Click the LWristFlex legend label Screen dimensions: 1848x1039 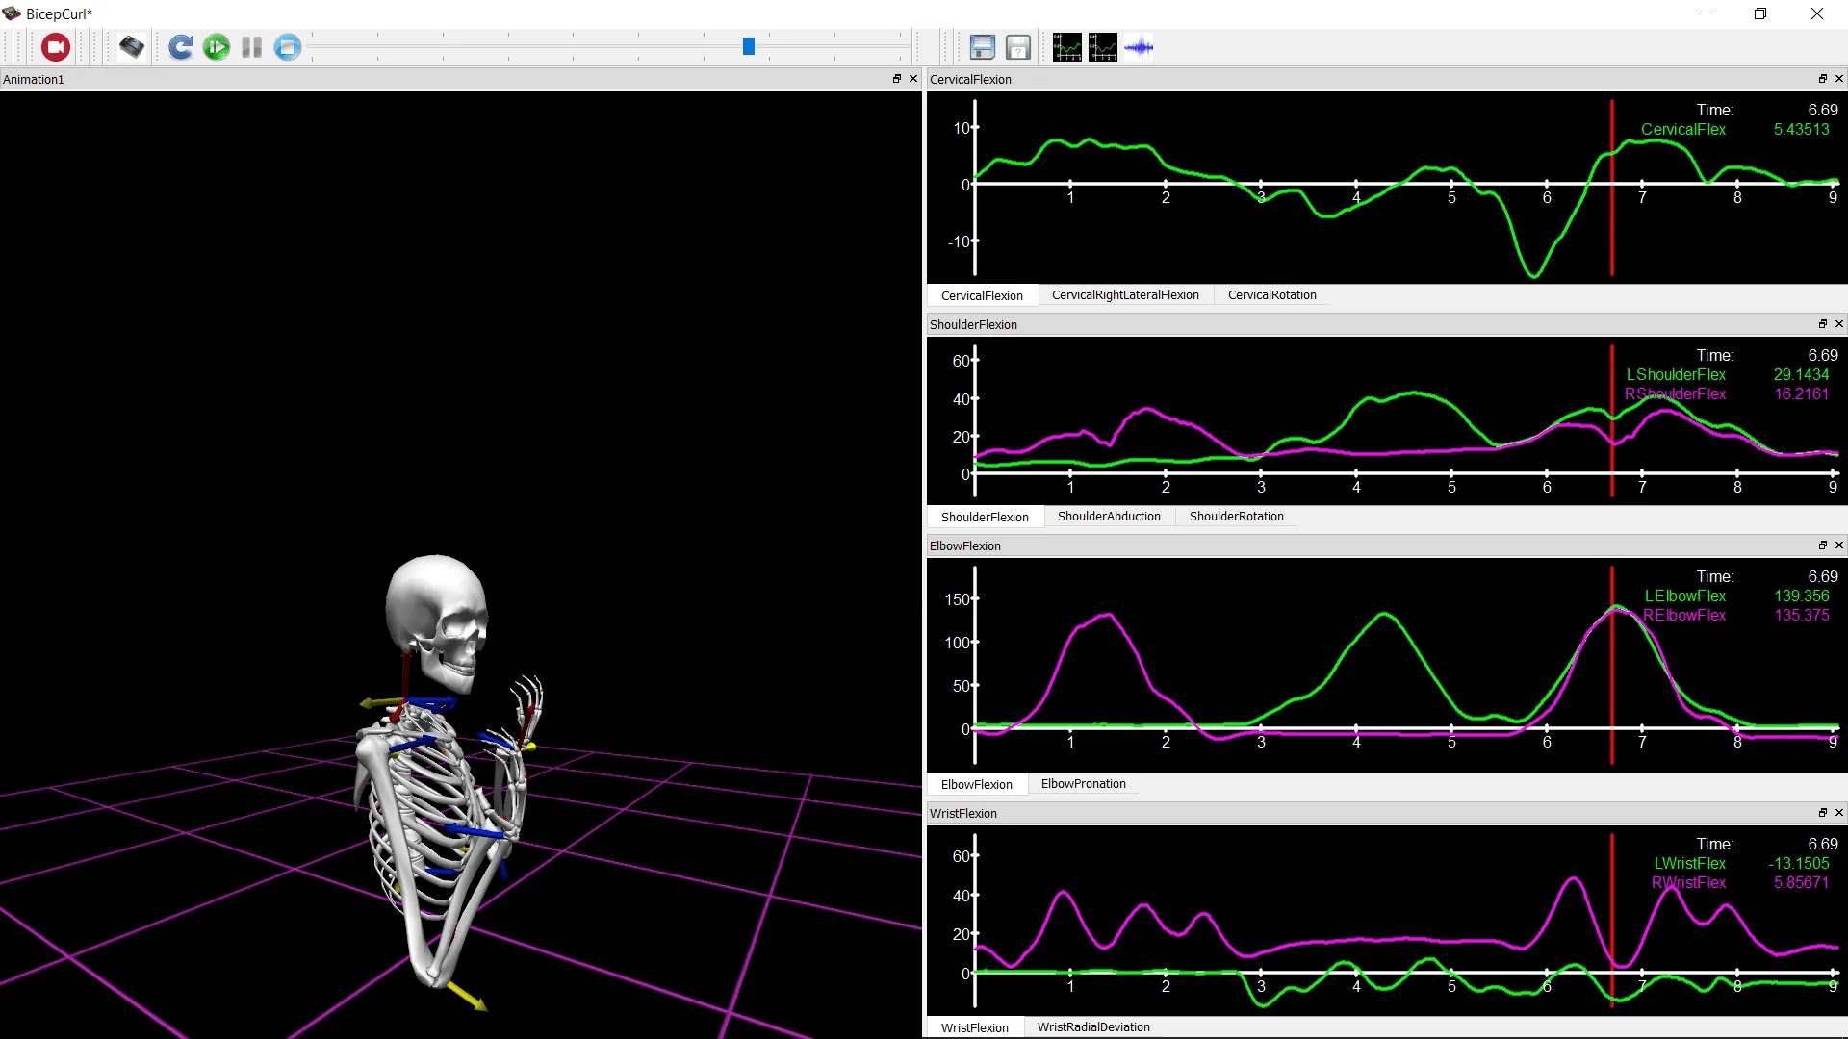1689,863
